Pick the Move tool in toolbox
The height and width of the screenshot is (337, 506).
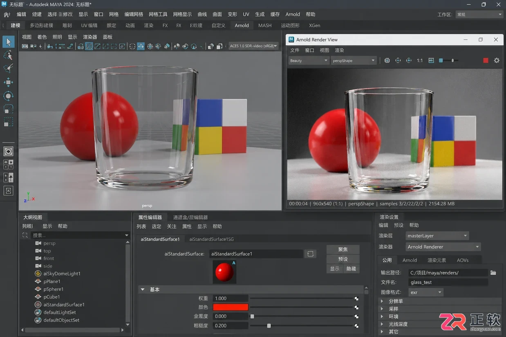pyautogui.click(x=8, y=82)
